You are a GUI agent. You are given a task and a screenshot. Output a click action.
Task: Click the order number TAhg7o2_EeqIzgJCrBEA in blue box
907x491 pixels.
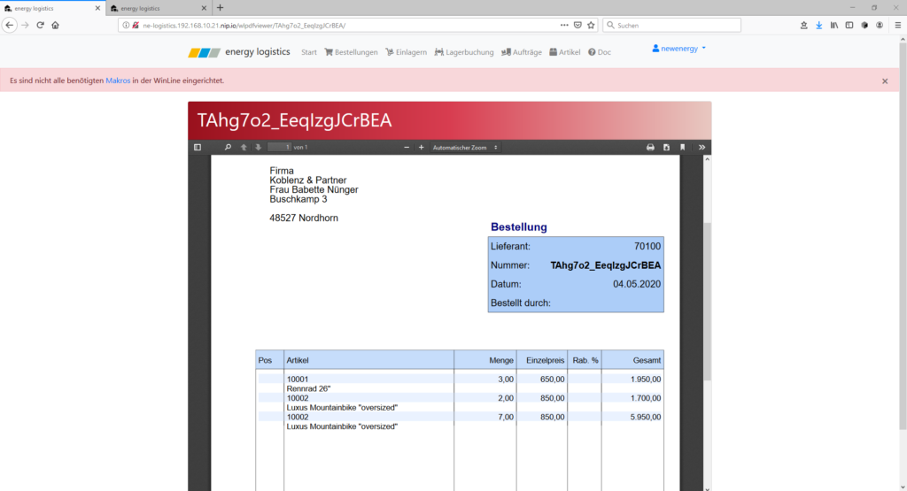pos(606,265)
